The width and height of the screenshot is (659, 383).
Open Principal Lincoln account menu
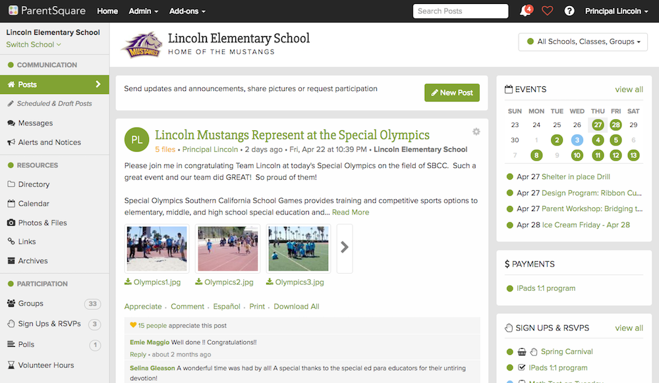point(616,11)
